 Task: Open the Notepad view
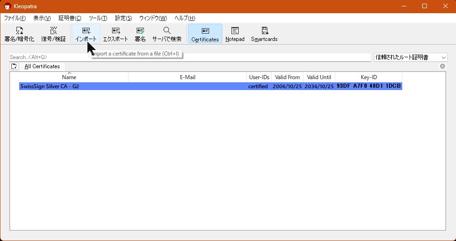[x=235, y=34]
